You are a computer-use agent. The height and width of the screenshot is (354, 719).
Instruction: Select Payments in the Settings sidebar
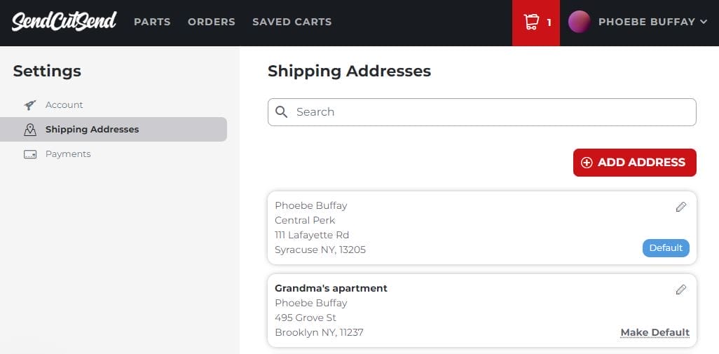coord(68,154)
